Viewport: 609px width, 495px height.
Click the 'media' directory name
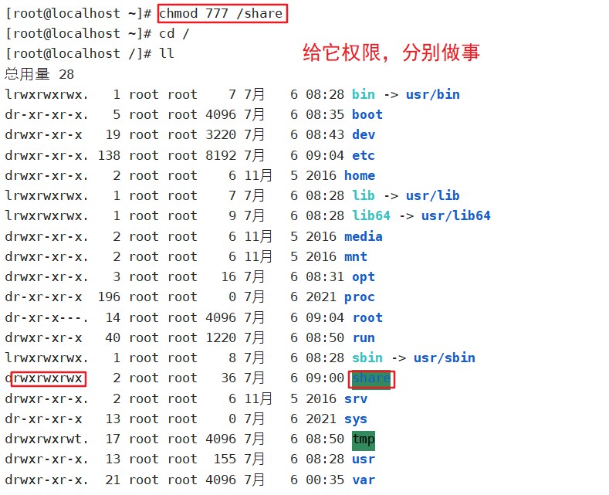pos(363,236)
